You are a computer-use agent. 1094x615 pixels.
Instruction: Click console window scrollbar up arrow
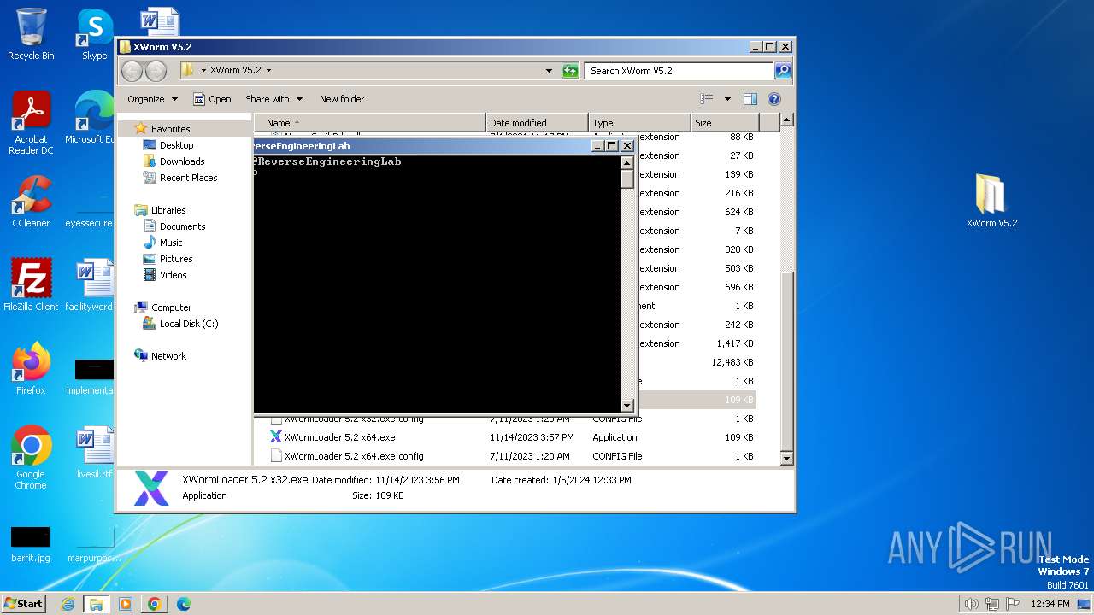[x=627, y=163]
